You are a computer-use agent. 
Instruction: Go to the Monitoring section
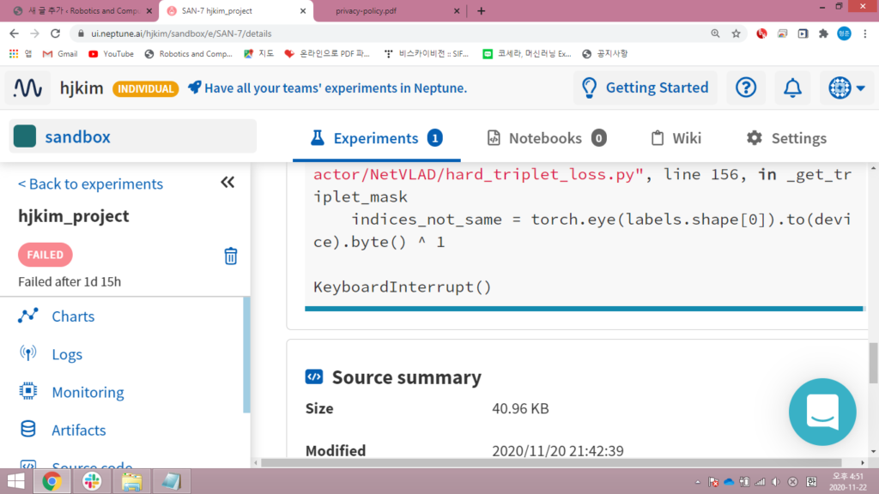pos(88,392)
